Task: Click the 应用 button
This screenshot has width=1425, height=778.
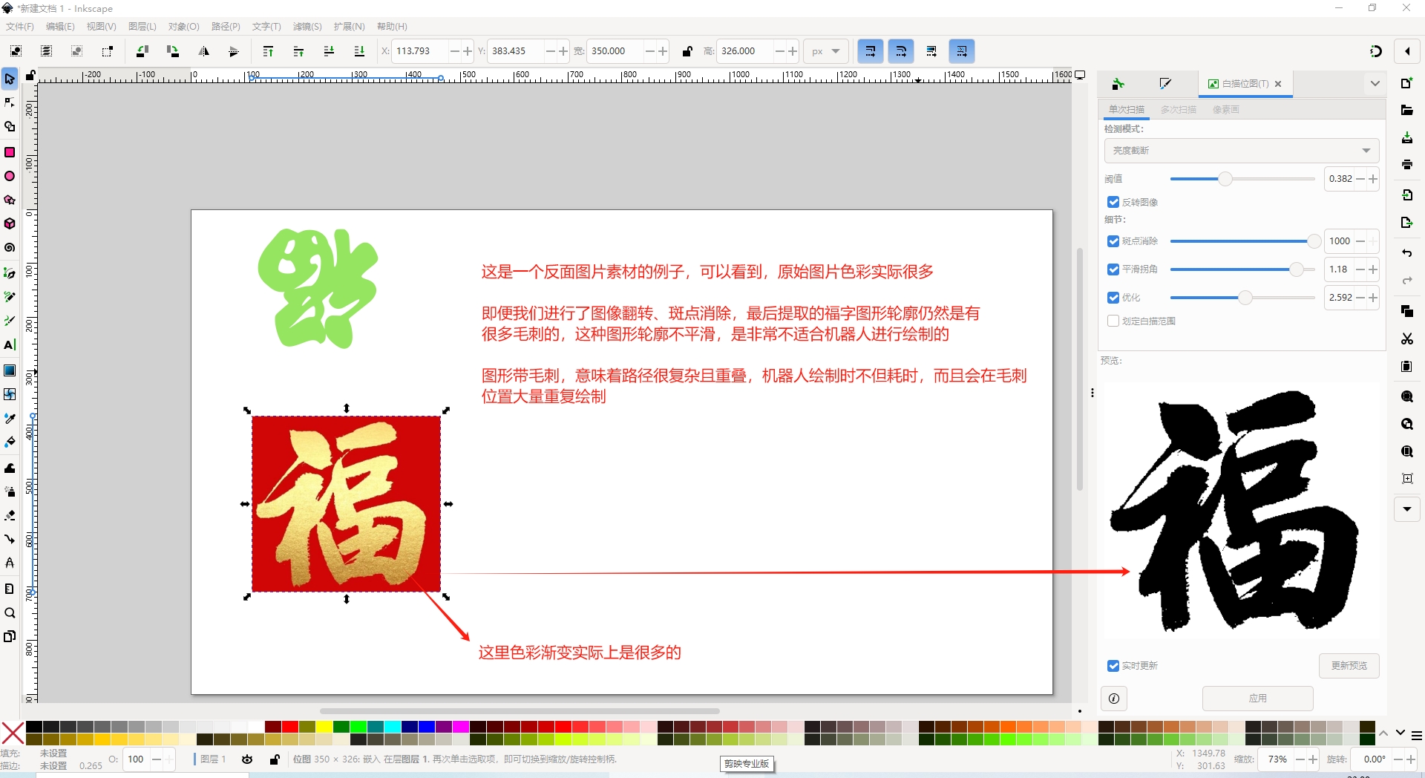Action: point(1257,699)
